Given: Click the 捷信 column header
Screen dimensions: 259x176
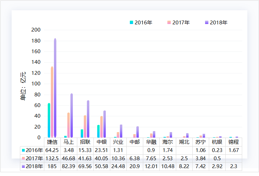Looking at the screenshot, I should tap(52, 142).
